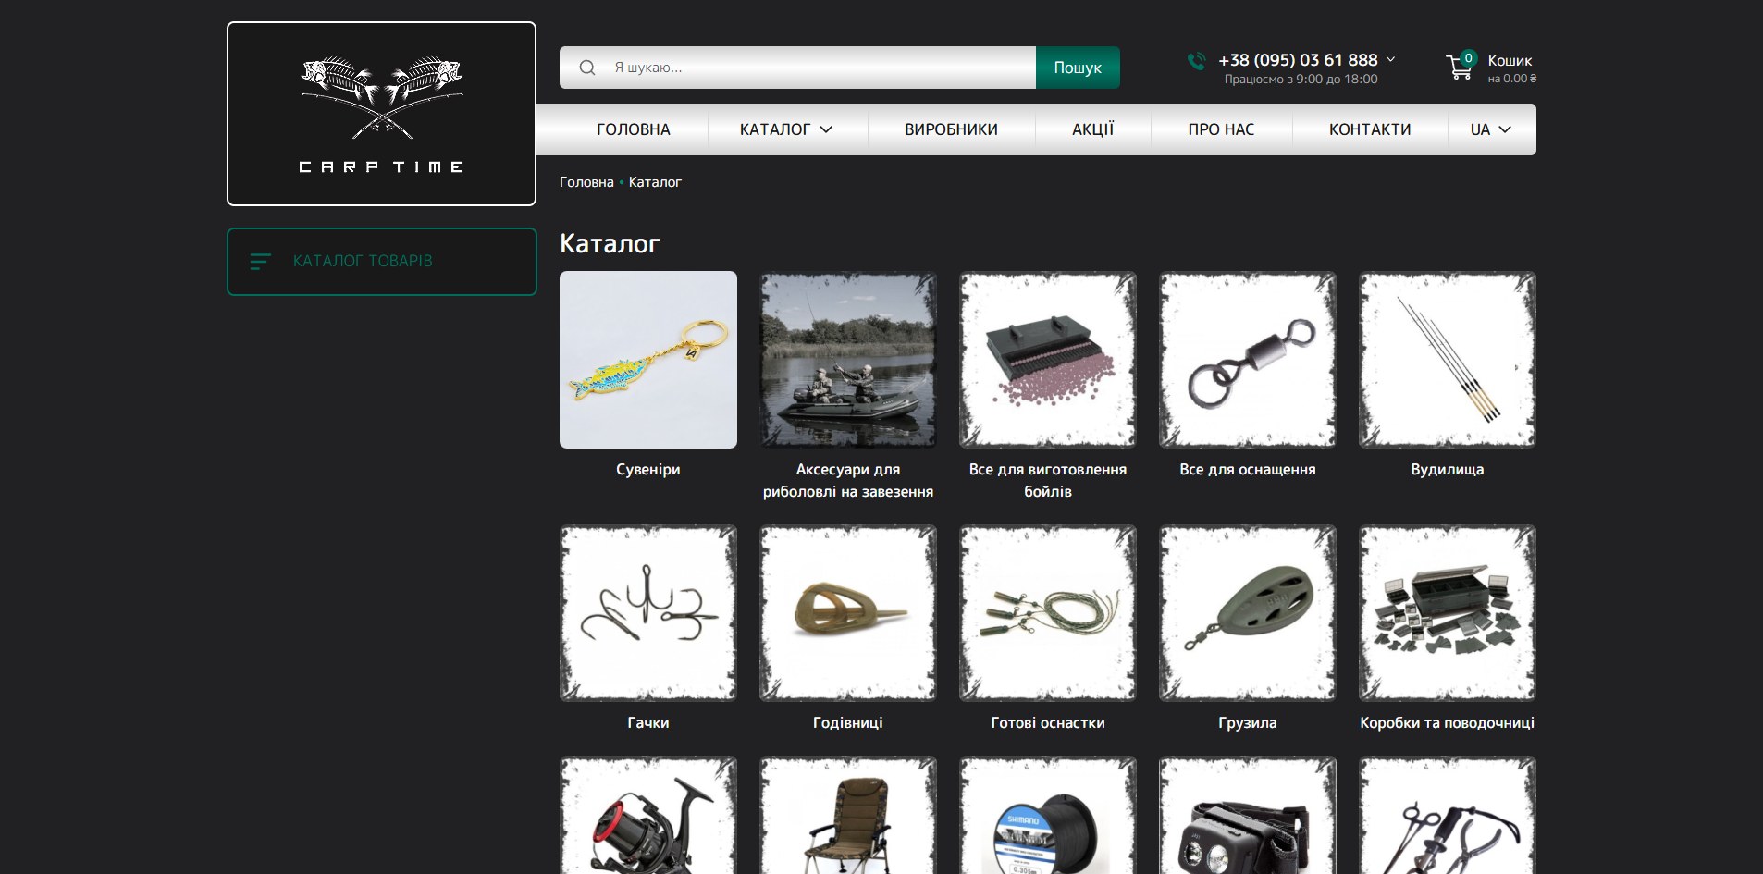1763x874 pixels.
Task: Open the shopping cart icon
Action: point(1460,67)
